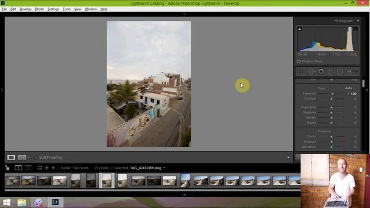Select main window display button 1
The image size is (370, 208).
tap(18, 168)
